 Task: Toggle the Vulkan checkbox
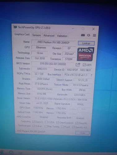pyautogui.click(x=34, y=126)
